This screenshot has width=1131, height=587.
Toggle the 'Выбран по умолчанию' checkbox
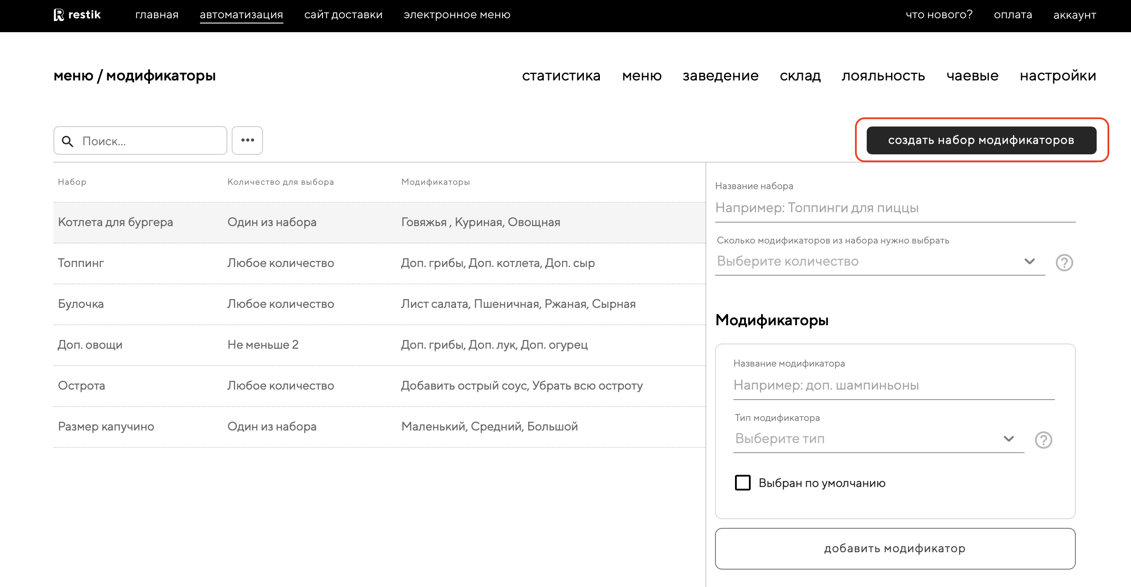point(742,483)
